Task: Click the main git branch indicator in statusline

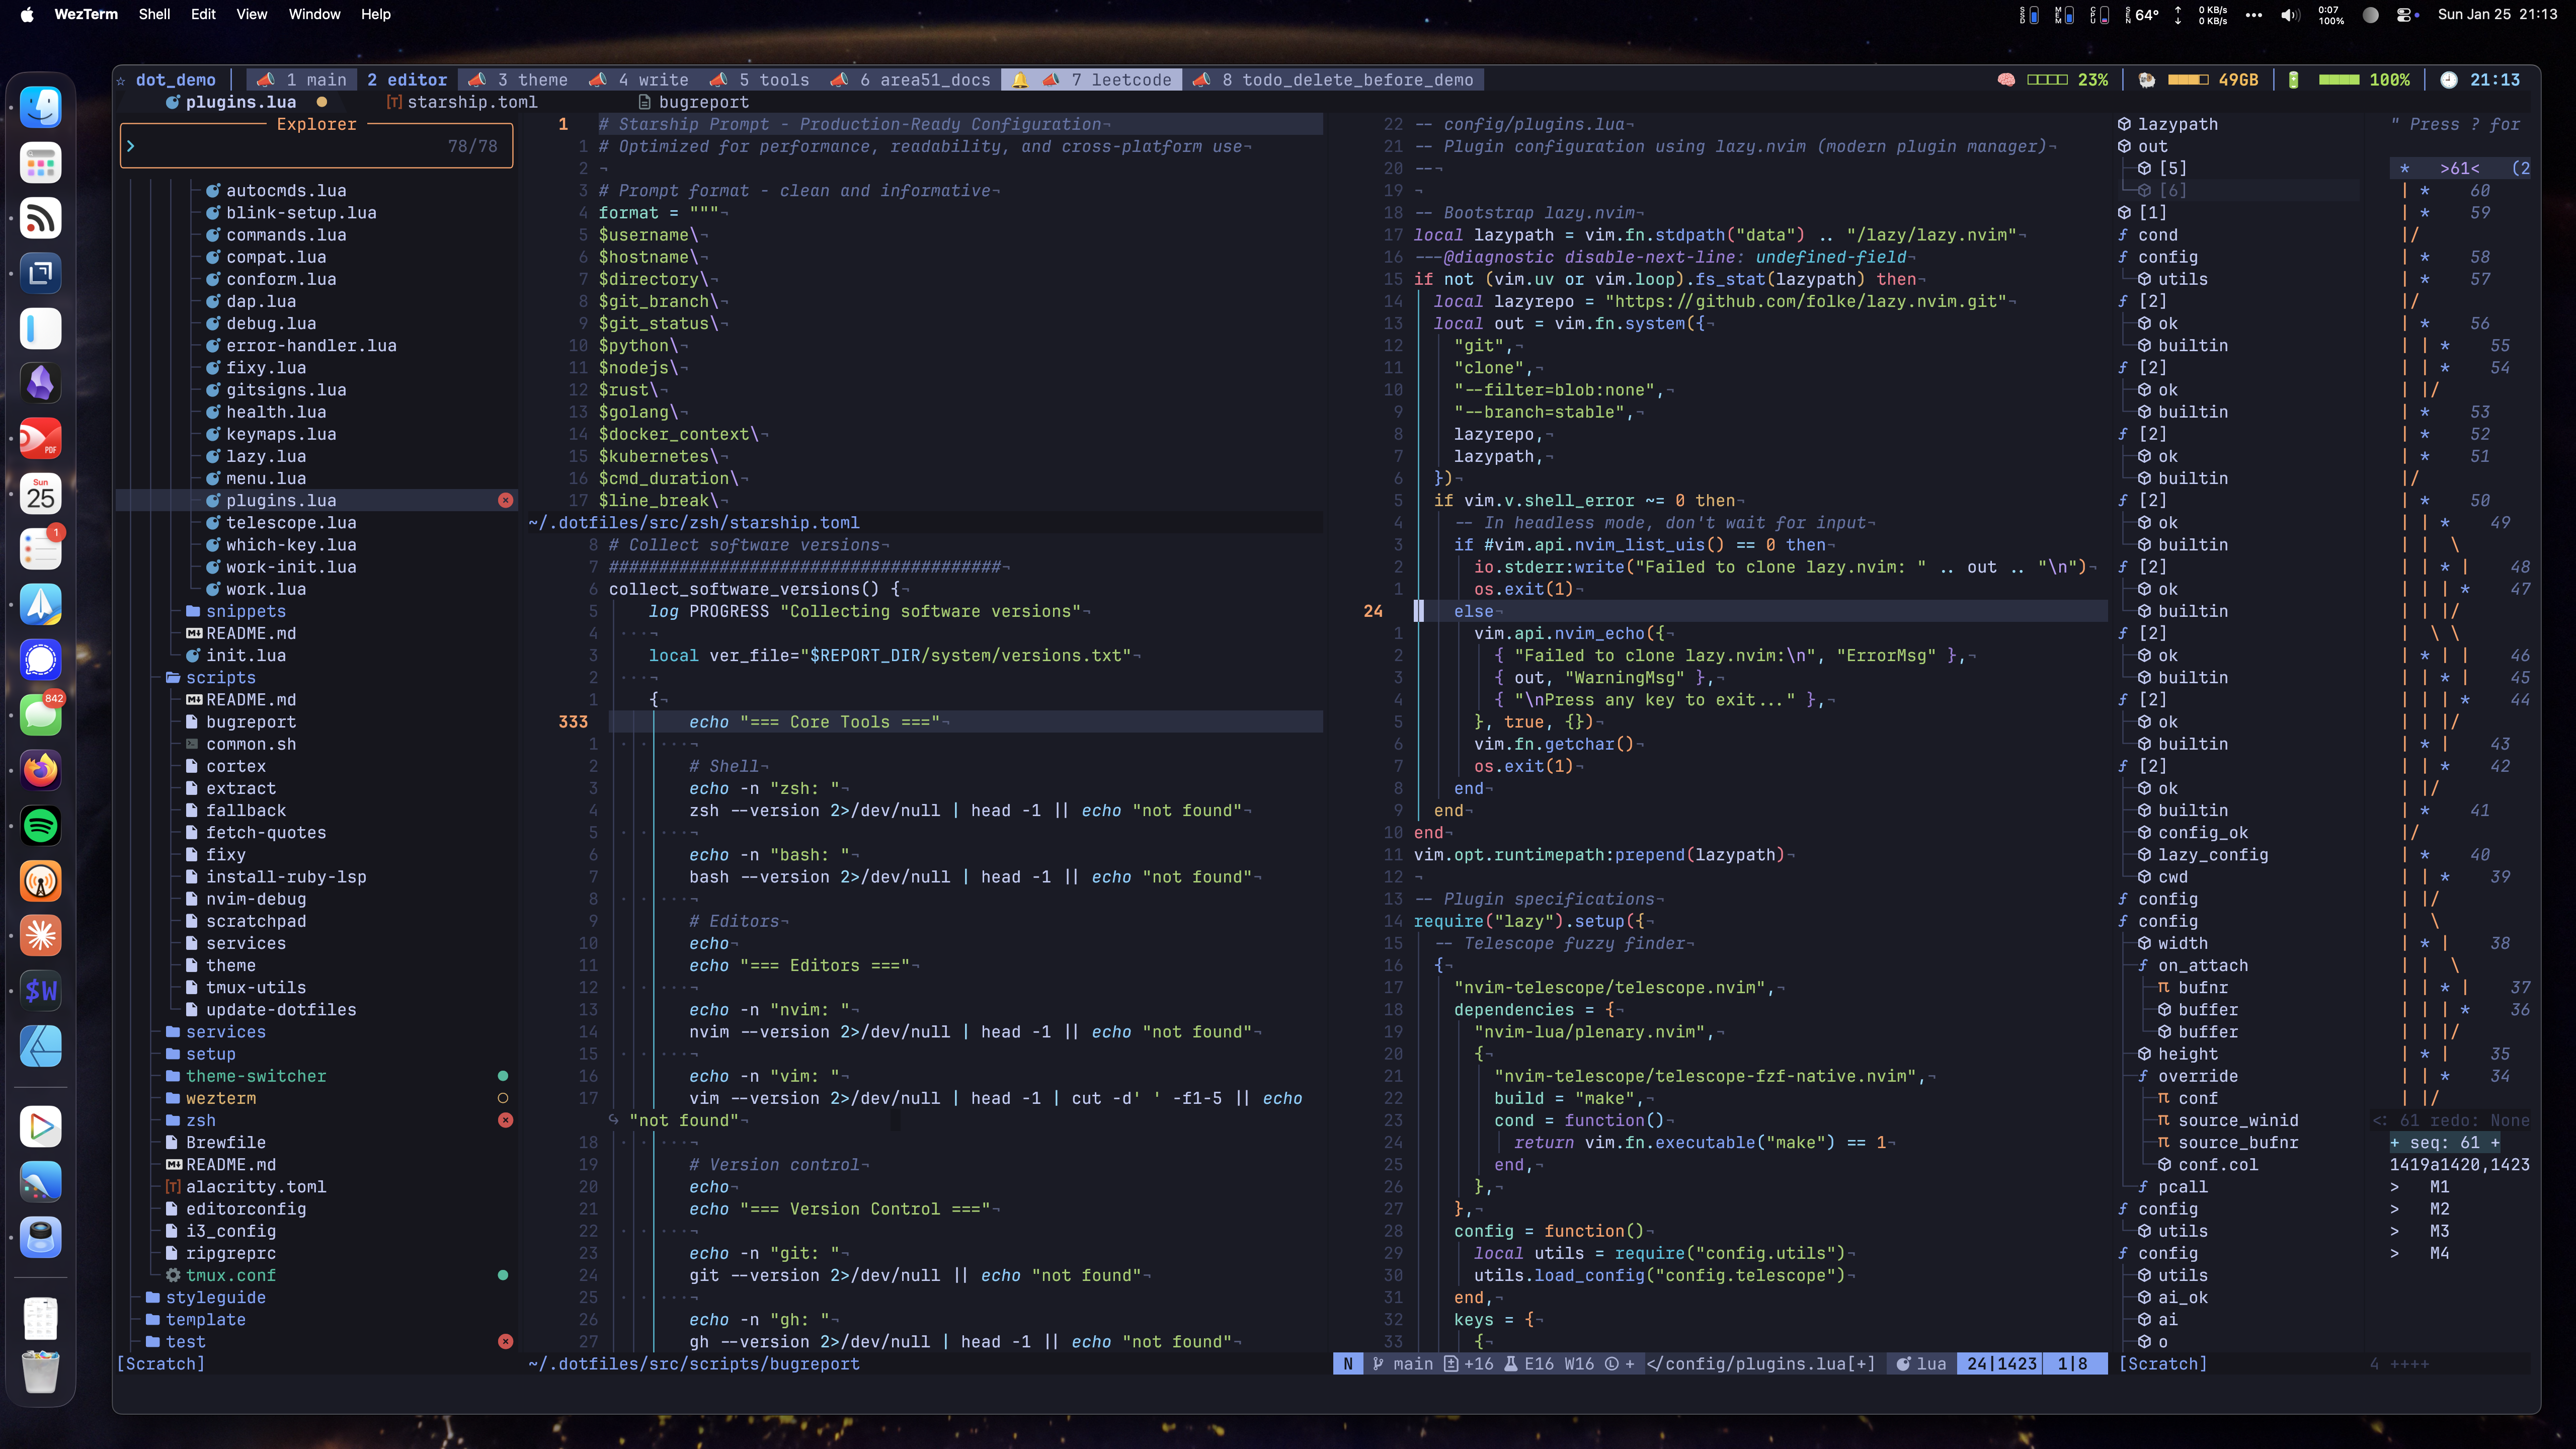Action: 1402,1364
